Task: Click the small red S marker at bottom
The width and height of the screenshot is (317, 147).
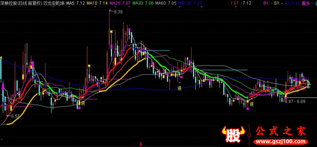Action: click(141, 144)
